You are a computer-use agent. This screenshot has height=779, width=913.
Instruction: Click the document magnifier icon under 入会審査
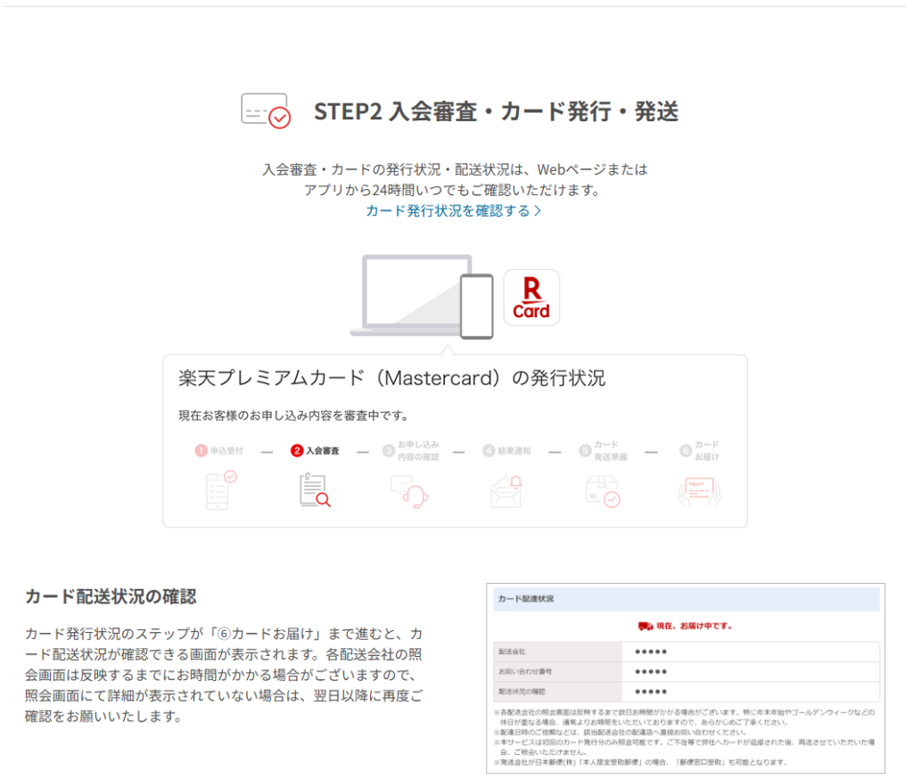315,490
